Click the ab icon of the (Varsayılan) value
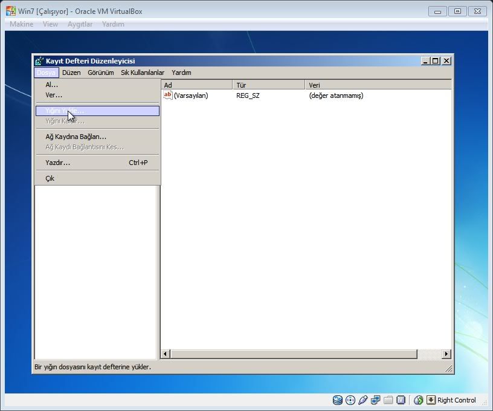 (168, 95)
